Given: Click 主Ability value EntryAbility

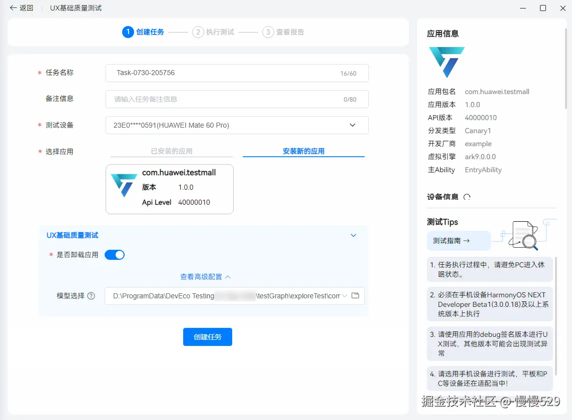Looking at the screenshot, I should click(483, 170).
